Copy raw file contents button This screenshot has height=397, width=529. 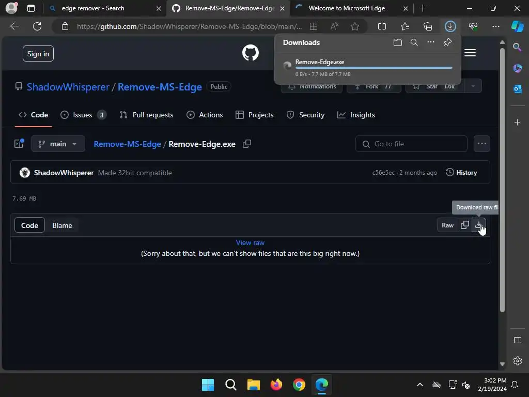click(464, 225)
